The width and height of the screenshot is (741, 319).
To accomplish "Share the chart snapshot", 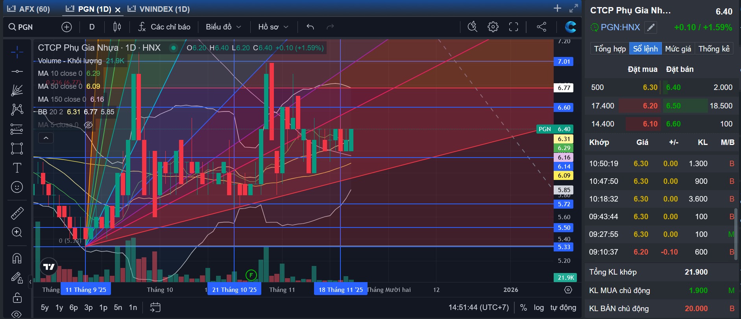I will [541, 27].
